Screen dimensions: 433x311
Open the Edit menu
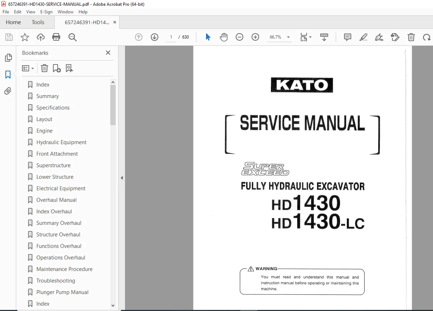(18, 12)
